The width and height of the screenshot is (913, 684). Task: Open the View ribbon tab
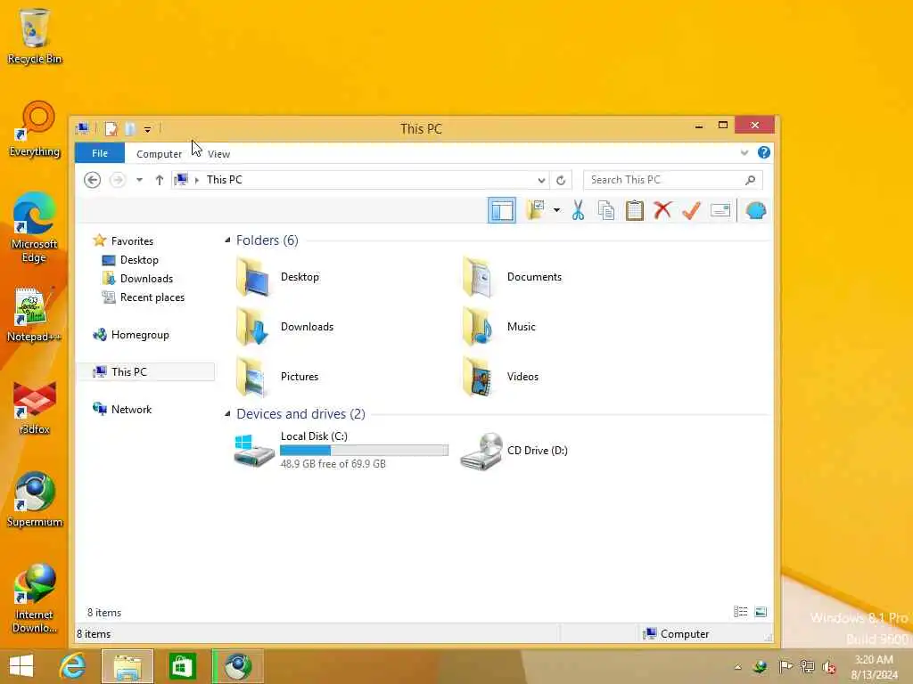pyautogui.click(x=219, y=154)
